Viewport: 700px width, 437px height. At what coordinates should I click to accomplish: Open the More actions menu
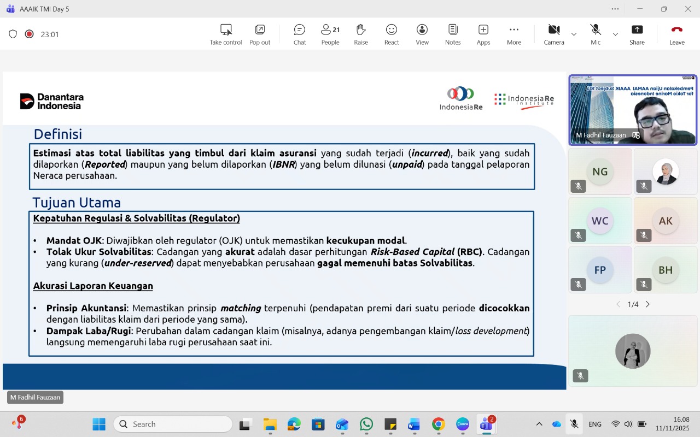coord(514,34)
